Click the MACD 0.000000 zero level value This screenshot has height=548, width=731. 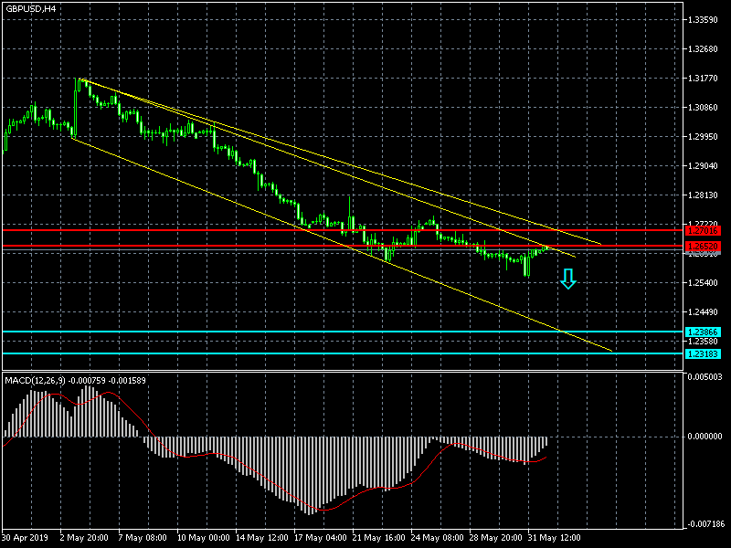point(705,436)
